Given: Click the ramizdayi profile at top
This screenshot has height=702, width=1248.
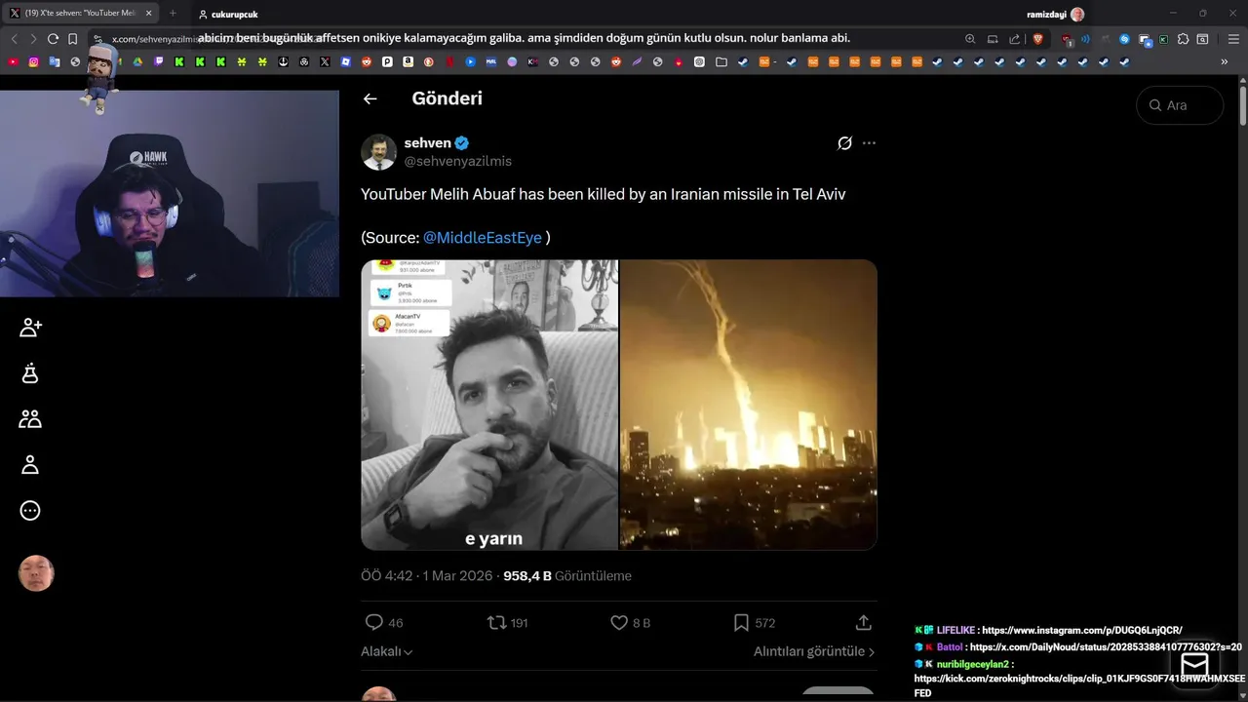Looking at the screenshot, I should coord(1055,15).
